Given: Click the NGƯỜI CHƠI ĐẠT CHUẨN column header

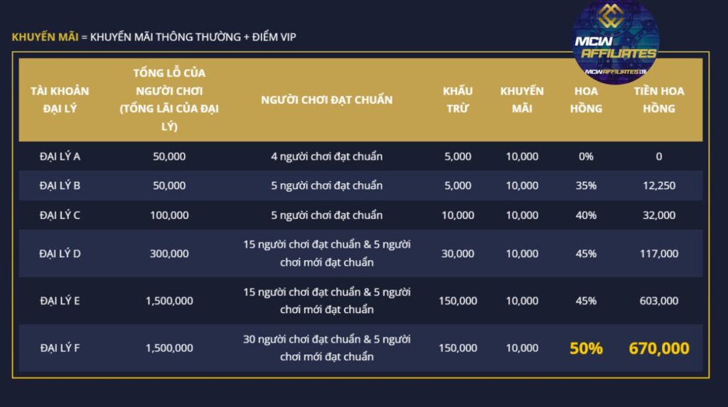Looking at the screenshot, I should coord(326,99).
